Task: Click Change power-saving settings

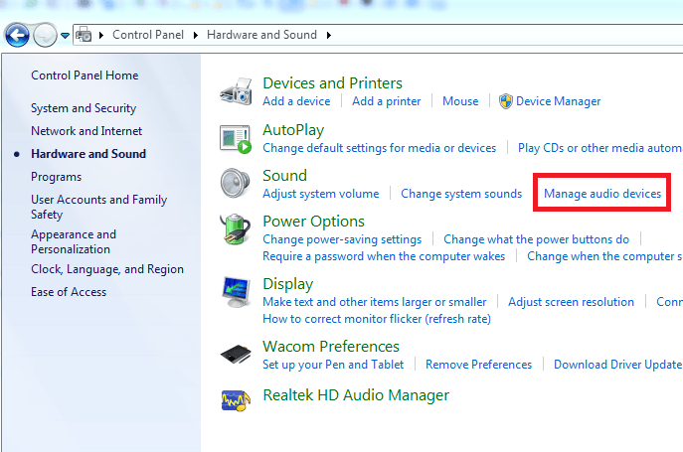Action: (342, 239)
